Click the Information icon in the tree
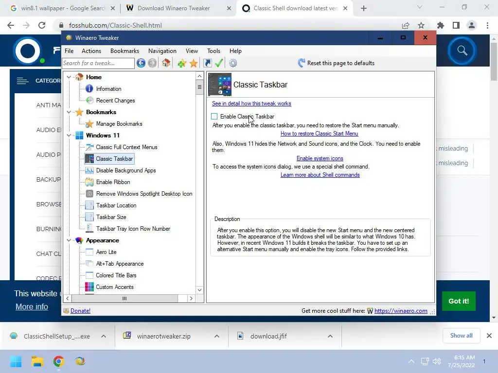Screen dimensions: 498x373 click(89, 89)
